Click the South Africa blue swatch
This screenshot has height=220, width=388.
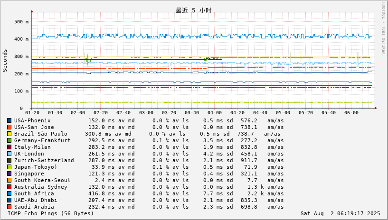pyautogui.click(x=9, y=194)
